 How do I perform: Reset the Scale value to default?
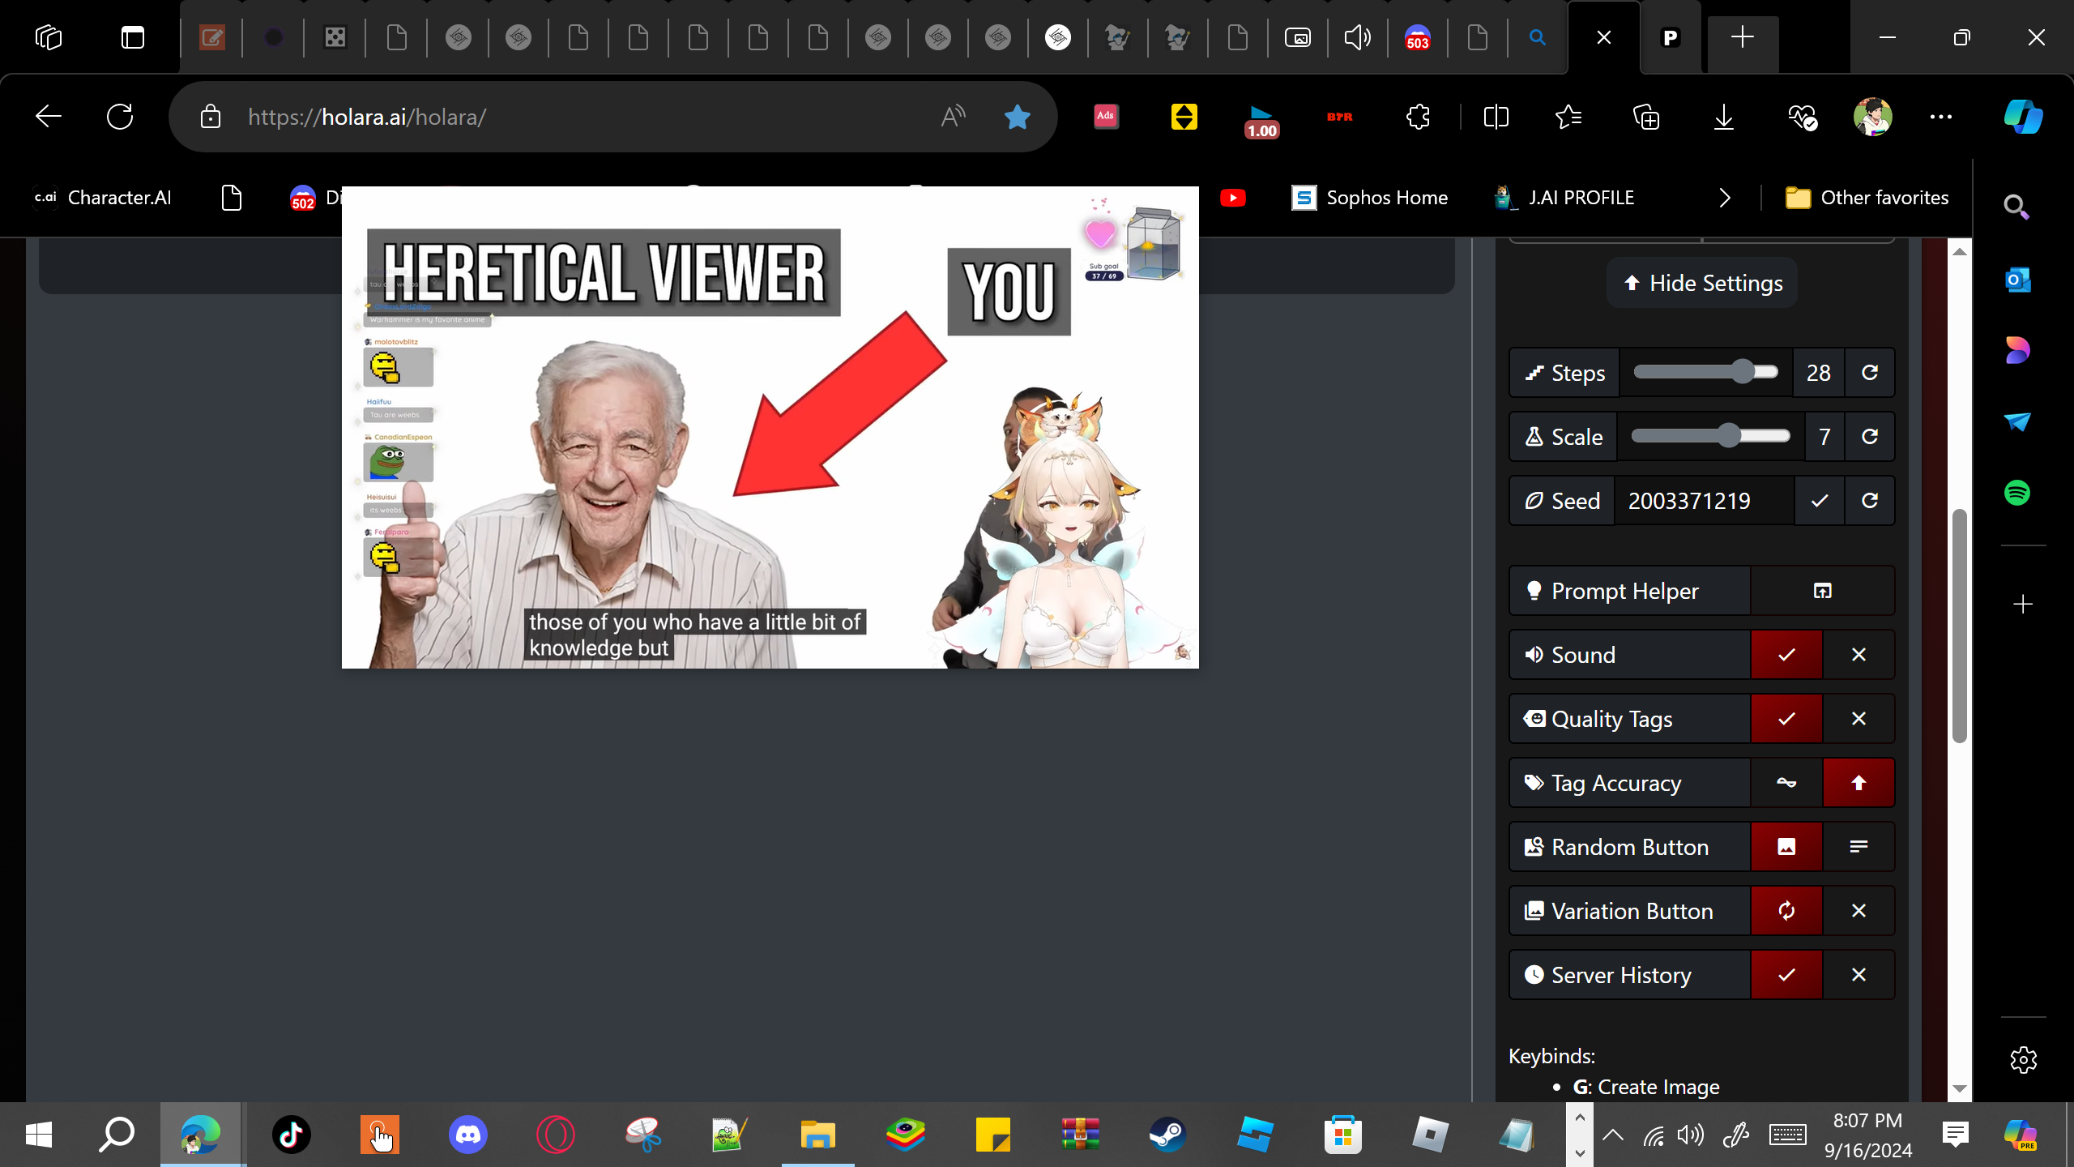click(1870, 437)
